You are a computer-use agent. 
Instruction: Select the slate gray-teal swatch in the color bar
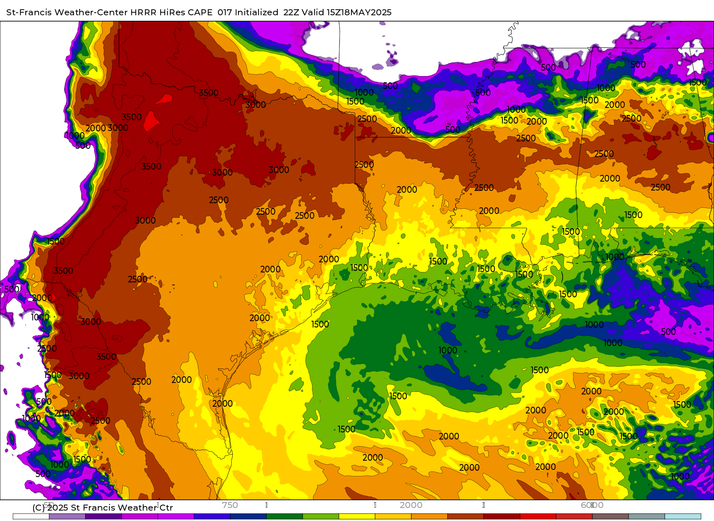(646, 517)
